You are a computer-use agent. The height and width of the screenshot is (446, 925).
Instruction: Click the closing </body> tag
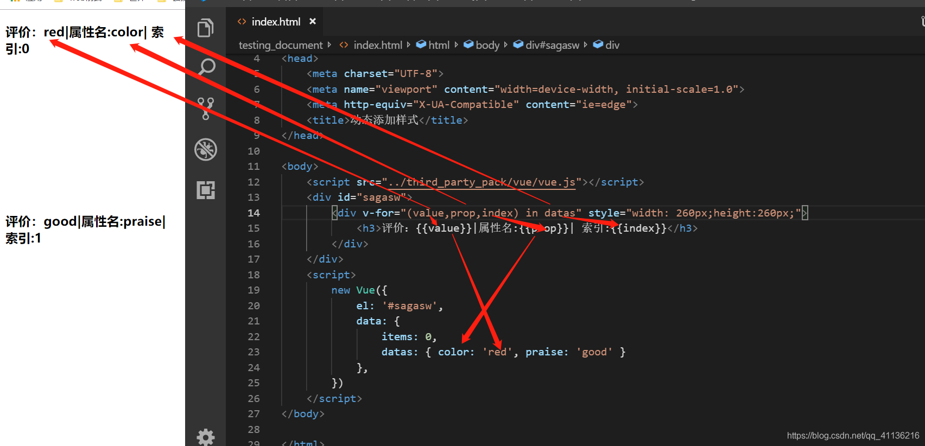303,414
